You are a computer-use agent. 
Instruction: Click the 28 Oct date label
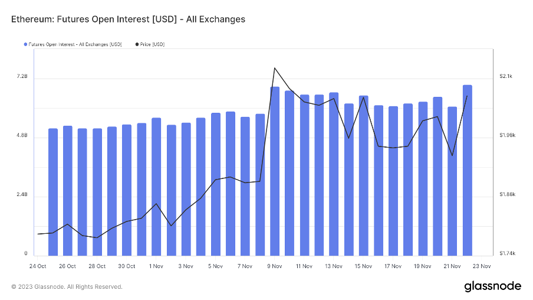tap(97, 266)
